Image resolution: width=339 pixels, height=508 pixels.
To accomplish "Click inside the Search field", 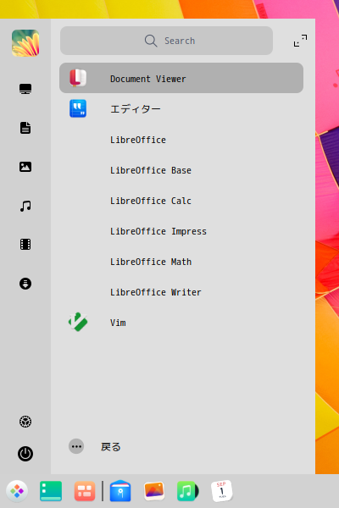I will click(166, 41).
